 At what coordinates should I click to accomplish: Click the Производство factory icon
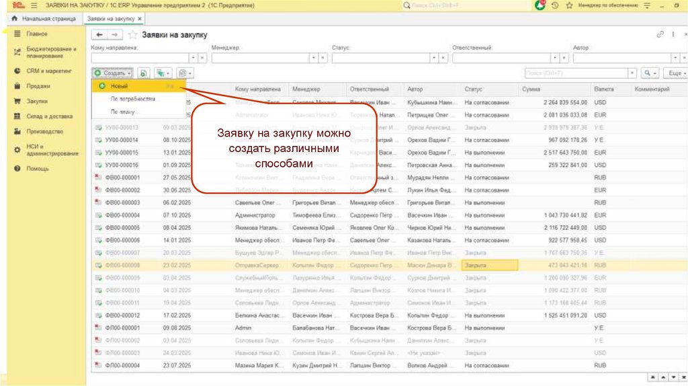[17, 131]
